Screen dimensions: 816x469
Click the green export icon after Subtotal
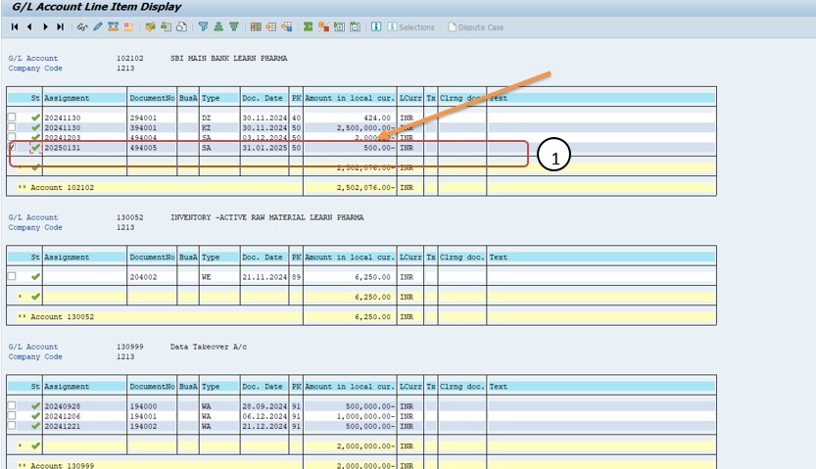339,27
